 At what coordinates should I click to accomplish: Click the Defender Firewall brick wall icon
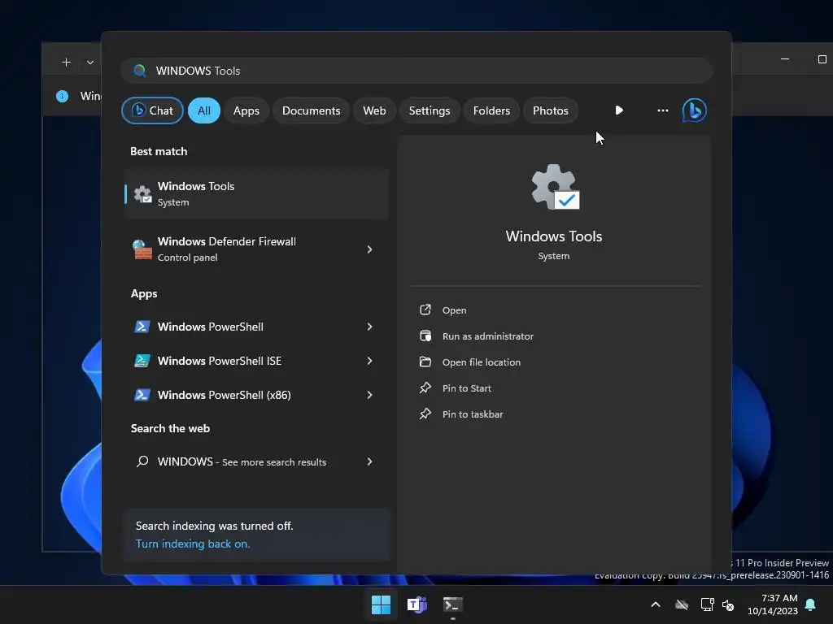tap(142, 249)
